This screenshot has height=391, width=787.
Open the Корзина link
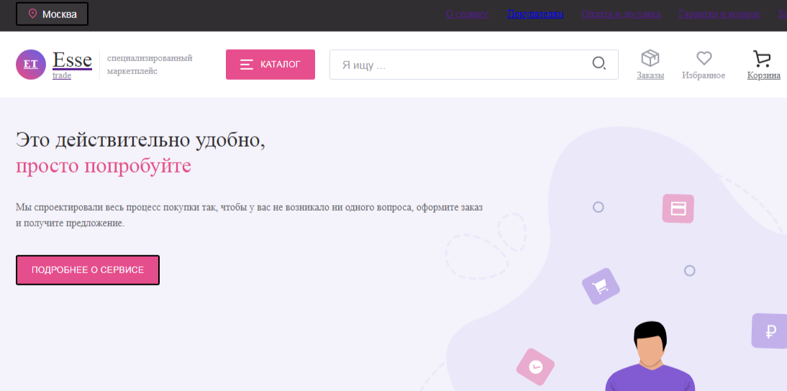[x=764, y=75]
